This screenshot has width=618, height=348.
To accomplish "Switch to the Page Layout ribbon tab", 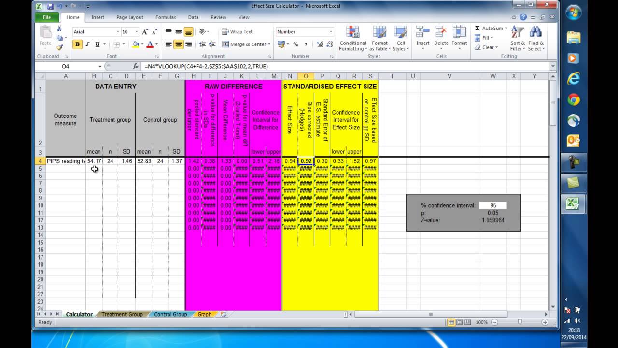I will pyautogui.click(x=129, y=17).
